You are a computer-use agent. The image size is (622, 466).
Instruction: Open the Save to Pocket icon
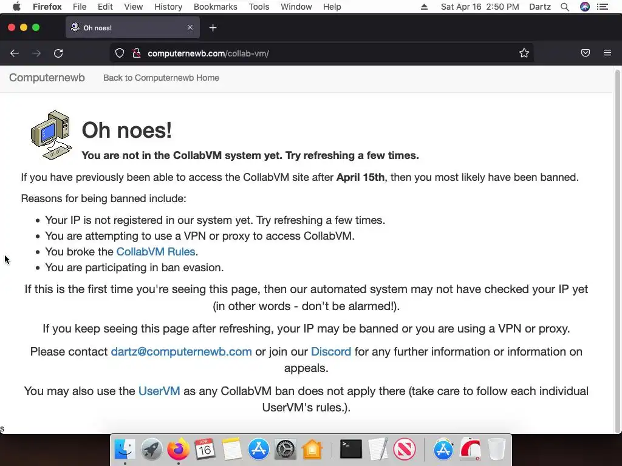coord(586,53)
